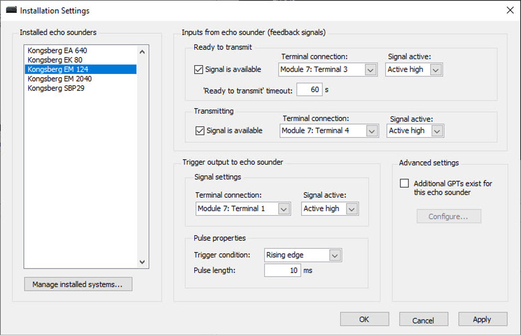Image resolution: width=521 pixels, height=335 pixels.
Task: Open the Rising edge trigger condition dropdown
Action: coord(303,255)
